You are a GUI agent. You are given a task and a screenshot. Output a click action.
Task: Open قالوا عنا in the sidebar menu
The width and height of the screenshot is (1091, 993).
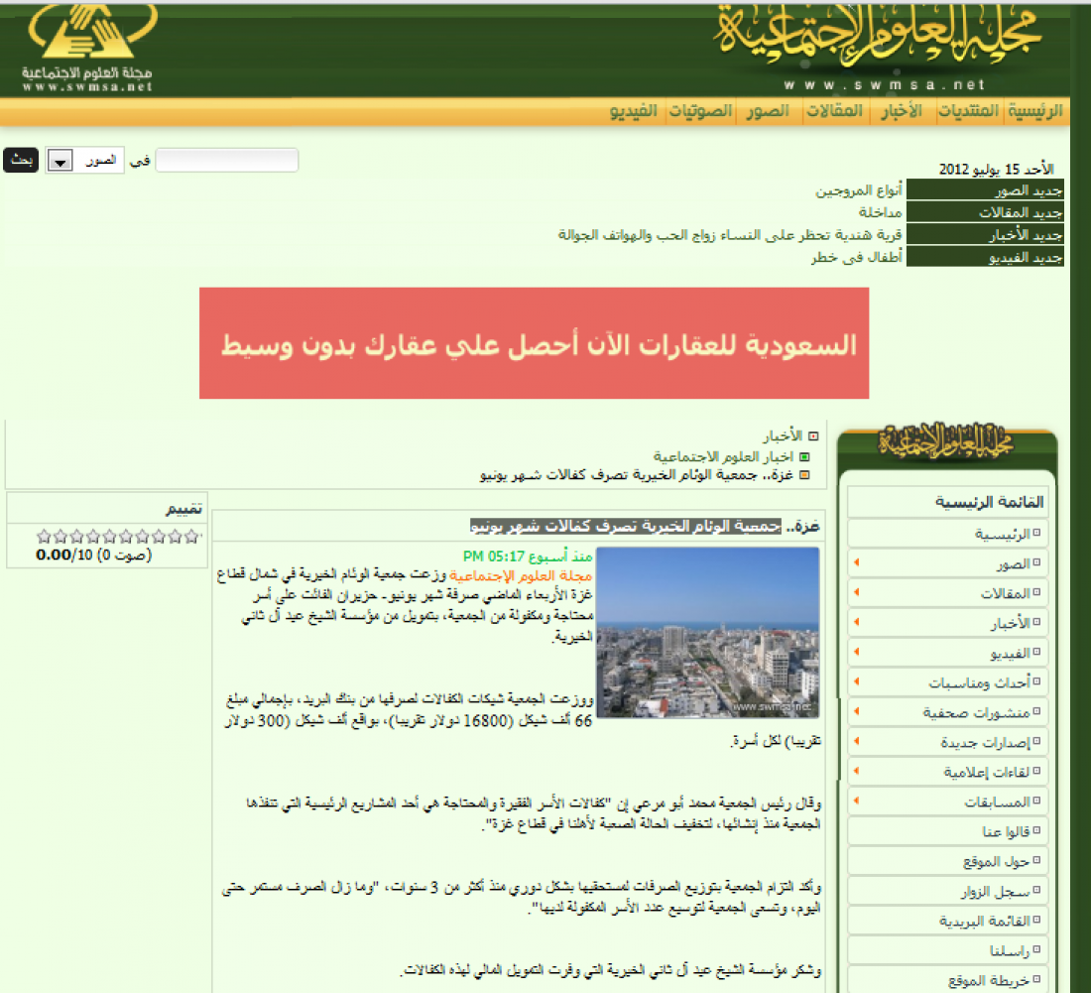[947, 831]
